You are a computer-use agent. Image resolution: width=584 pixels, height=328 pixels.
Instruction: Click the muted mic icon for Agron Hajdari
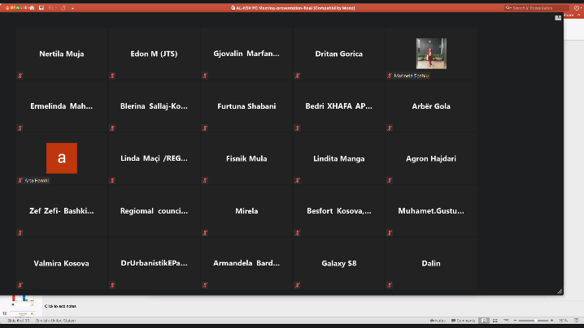click(390, 180)
